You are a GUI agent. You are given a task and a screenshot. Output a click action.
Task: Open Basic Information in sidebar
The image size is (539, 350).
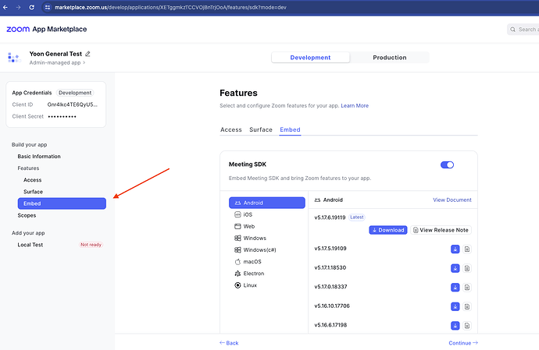(39, 157)
